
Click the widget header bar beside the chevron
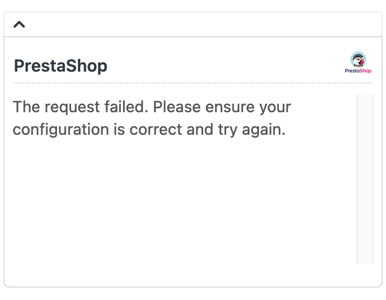[198, 24]
